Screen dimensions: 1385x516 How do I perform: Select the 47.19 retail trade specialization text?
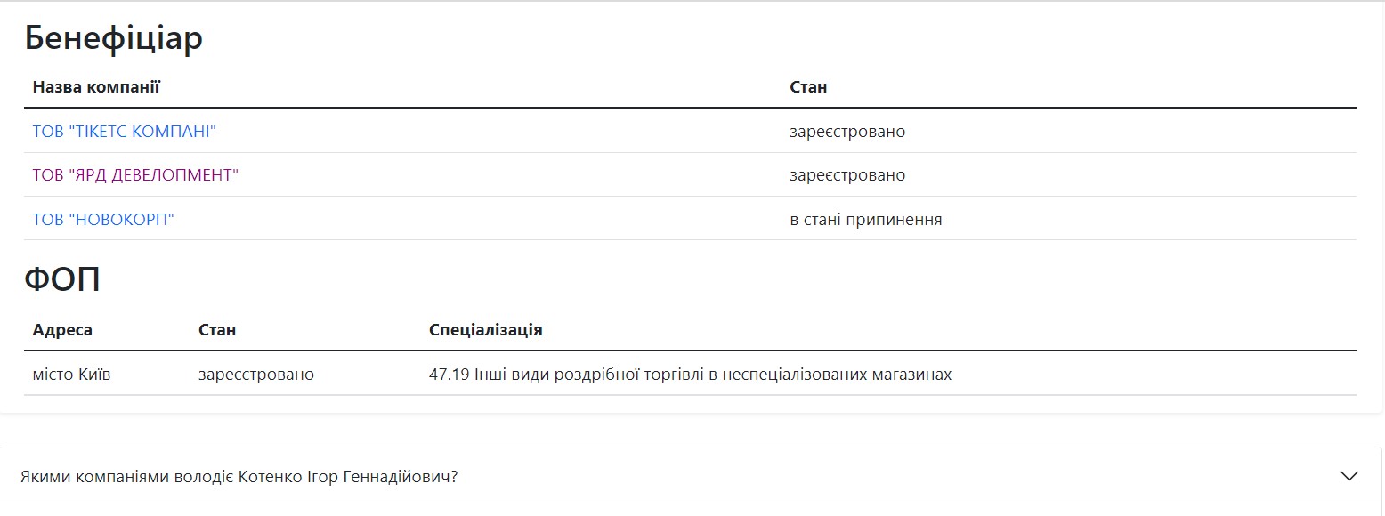(x=690, y=375)
